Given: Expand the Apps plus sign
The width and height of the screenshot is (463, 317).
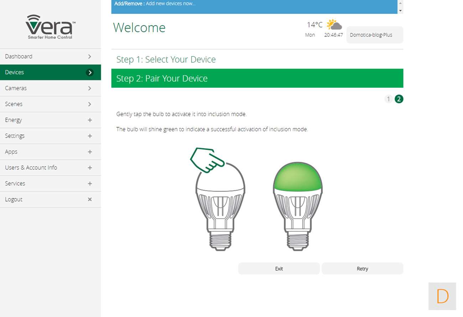Looking at the screenshot, I should tap(90, 152).
